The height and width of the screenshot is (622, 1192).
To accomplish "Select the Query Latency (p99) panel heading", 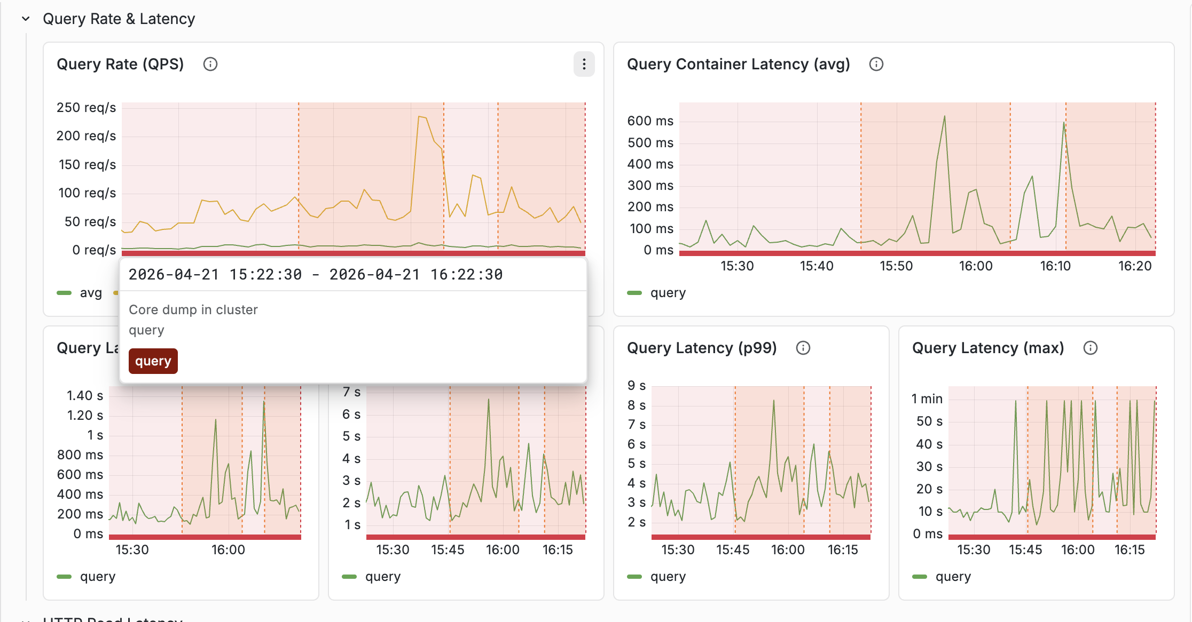I will (702, 348).
